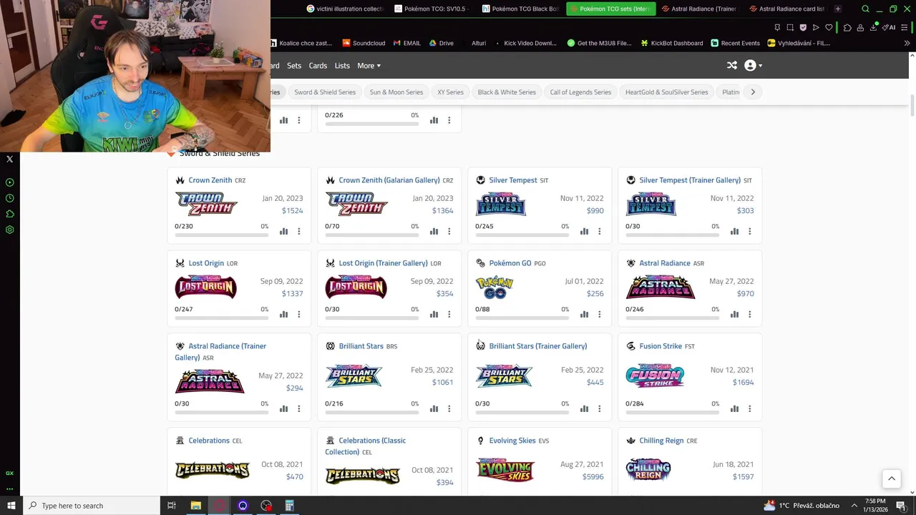Click the Crown Zenith CRZ 0/230 progress bar
The height and width of the screenshot is (515, 916).
(x=222, y=234)
